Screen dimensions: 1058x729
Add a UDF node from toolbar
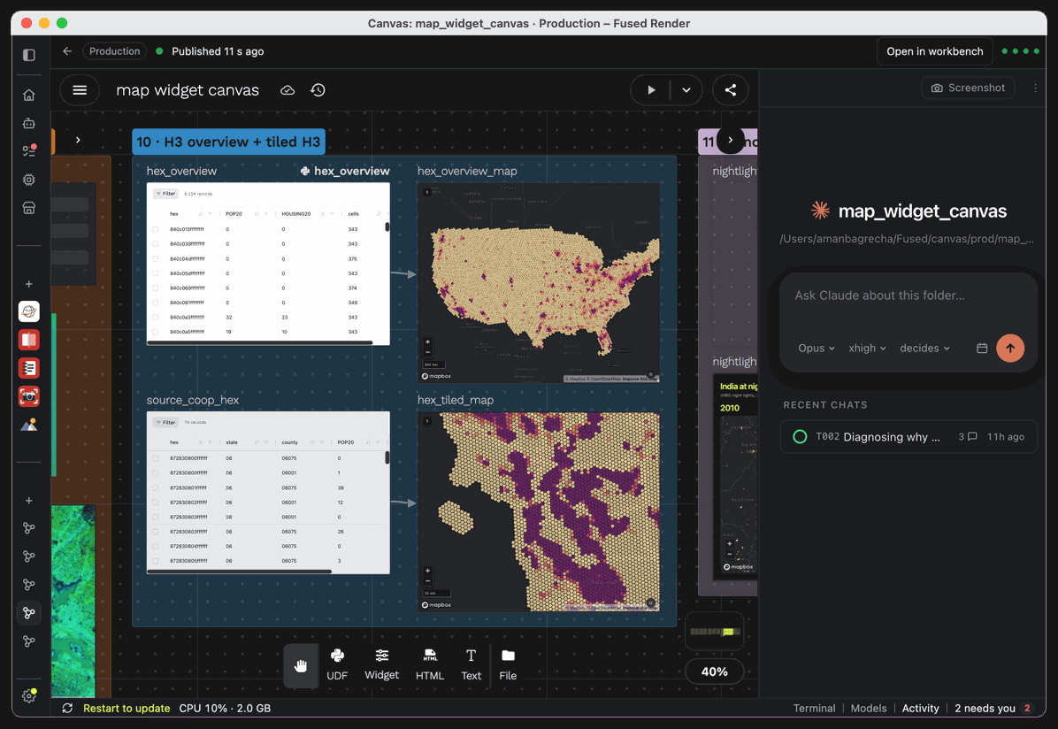pyautogui.click(x=337, y=665)
